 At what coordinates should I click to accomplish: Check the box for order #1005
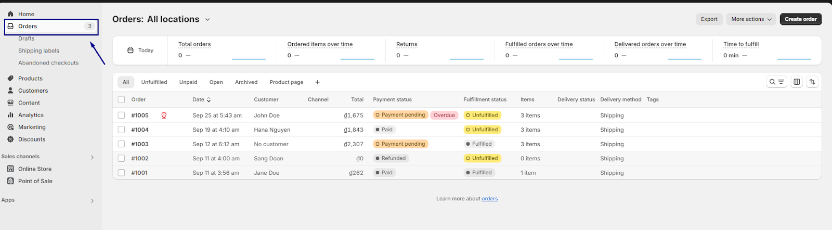(x=121, y=116)
